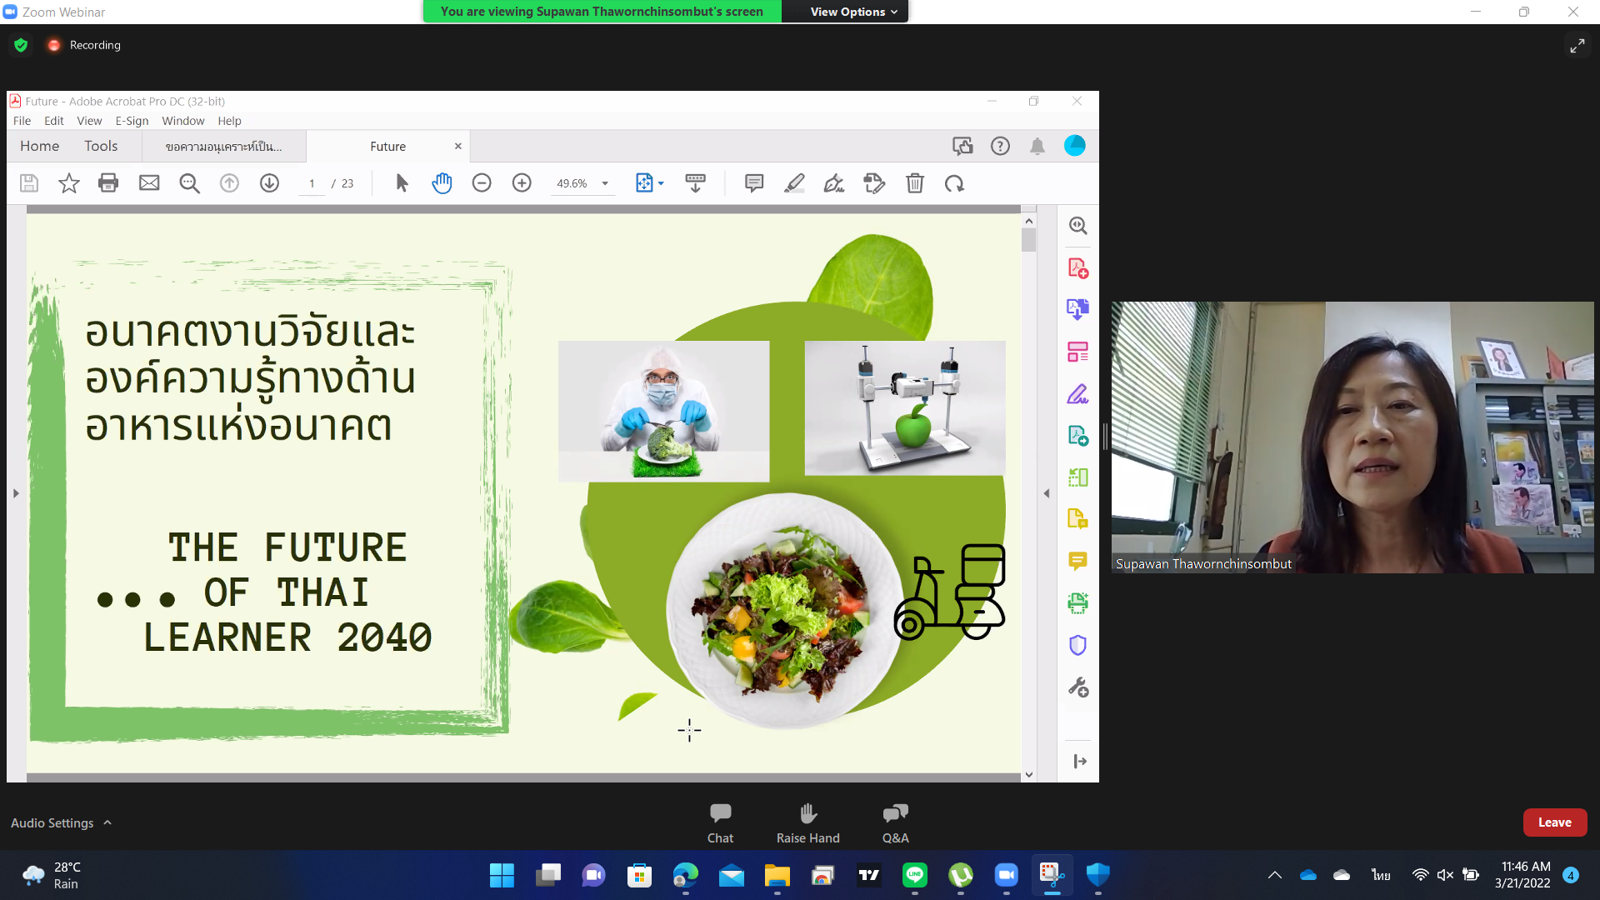Toggle the Thai language input indicator

coord(1381,875)
